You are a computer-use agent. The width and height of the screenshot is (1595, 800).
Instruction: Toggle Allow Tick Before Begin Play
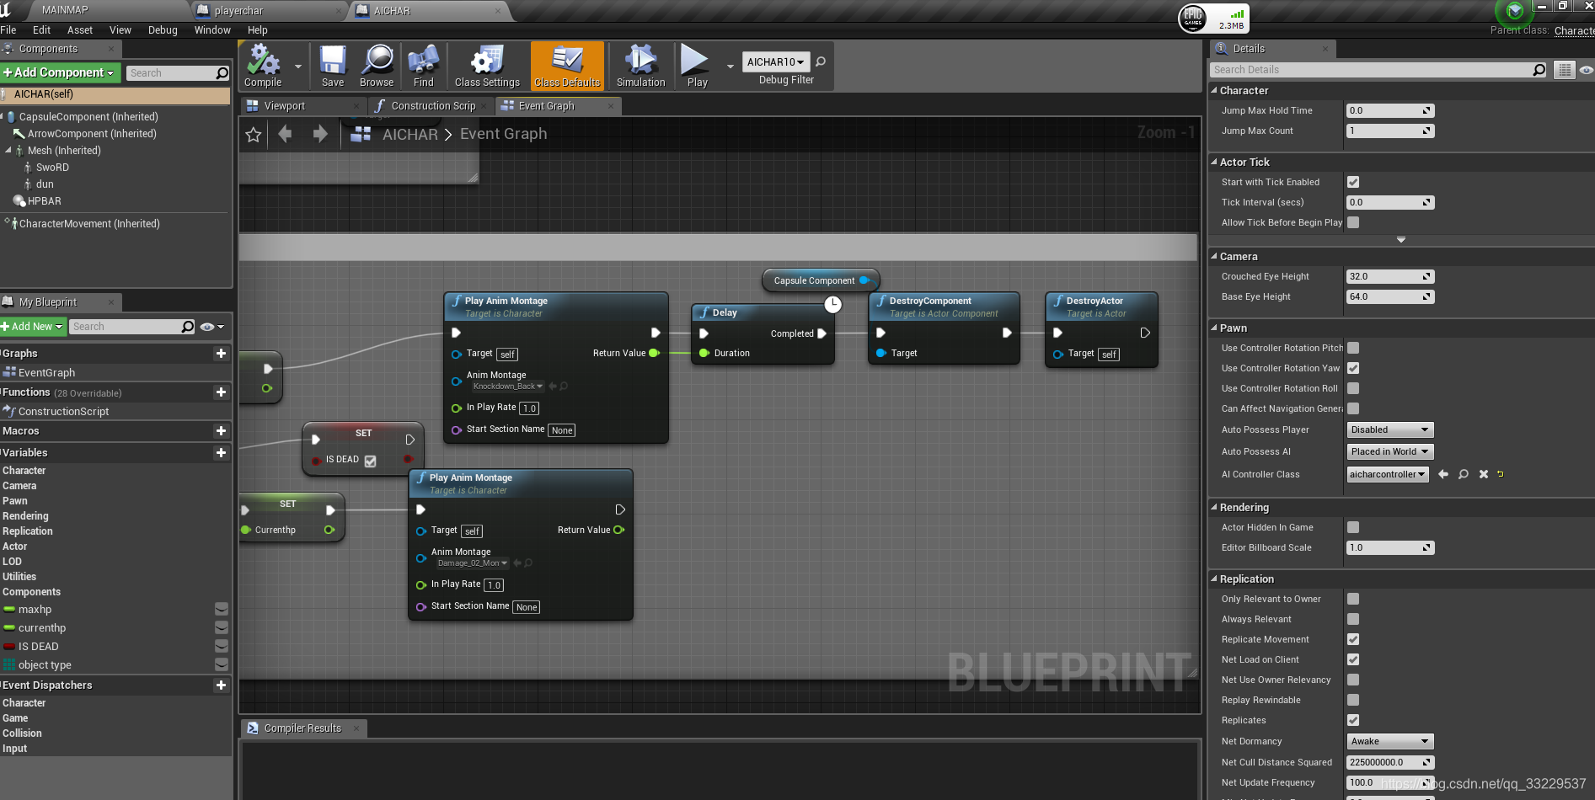pos(1353,222)
